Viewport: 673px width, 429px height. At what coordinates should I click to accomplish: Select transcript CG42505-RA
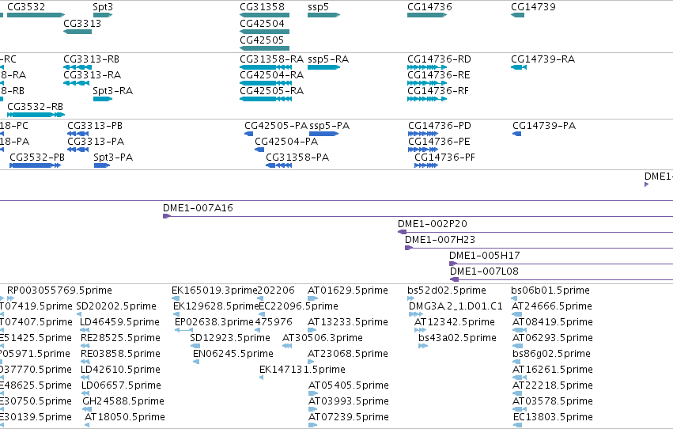click(266, 99)
